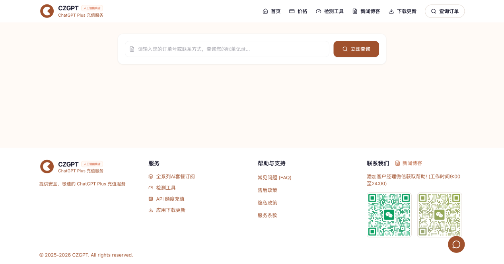
Task: Focus the order number search input field
Action: (x=227, y=49)
